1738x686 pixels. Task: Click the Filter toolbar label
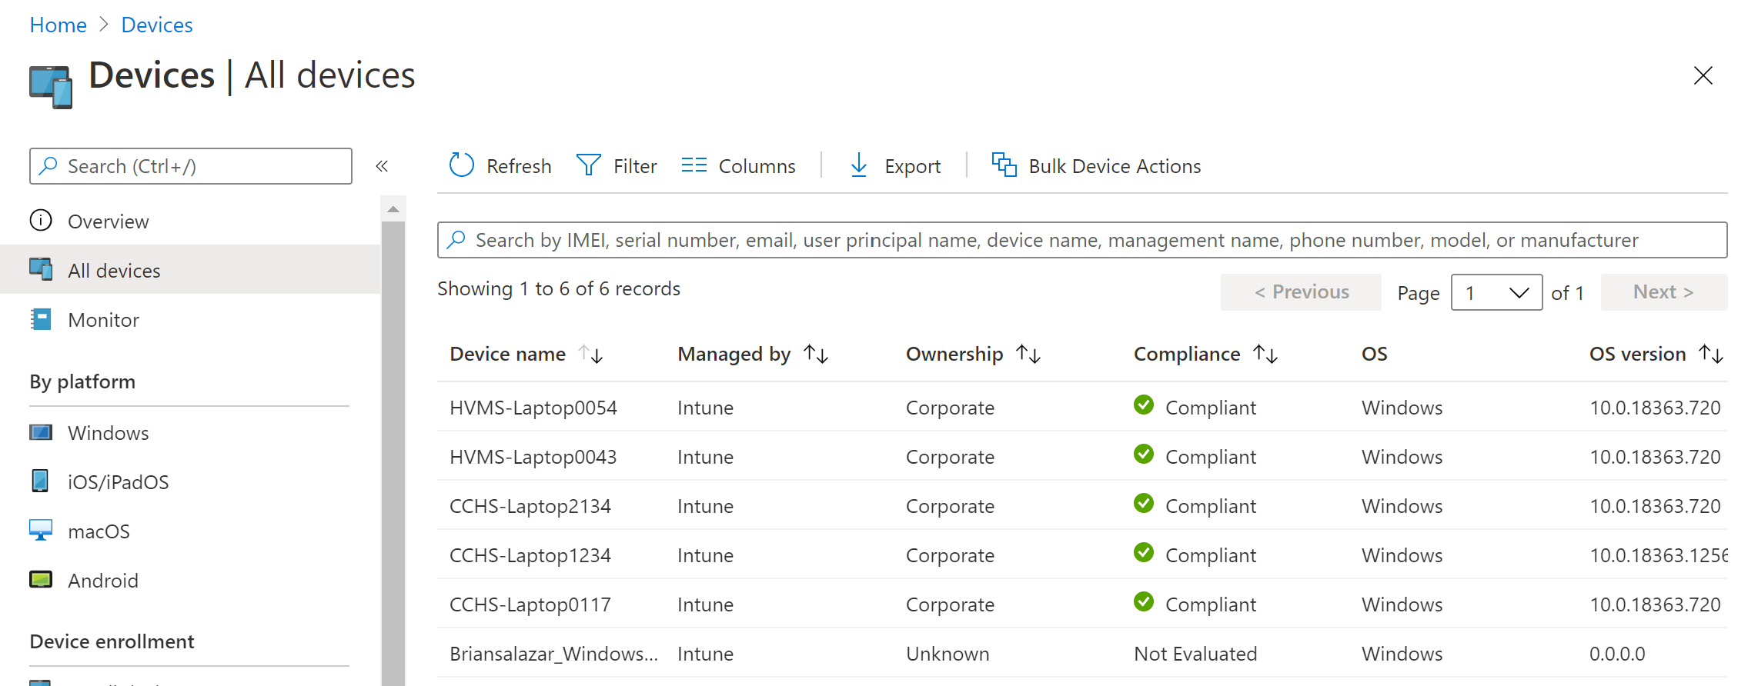point(635,166)
